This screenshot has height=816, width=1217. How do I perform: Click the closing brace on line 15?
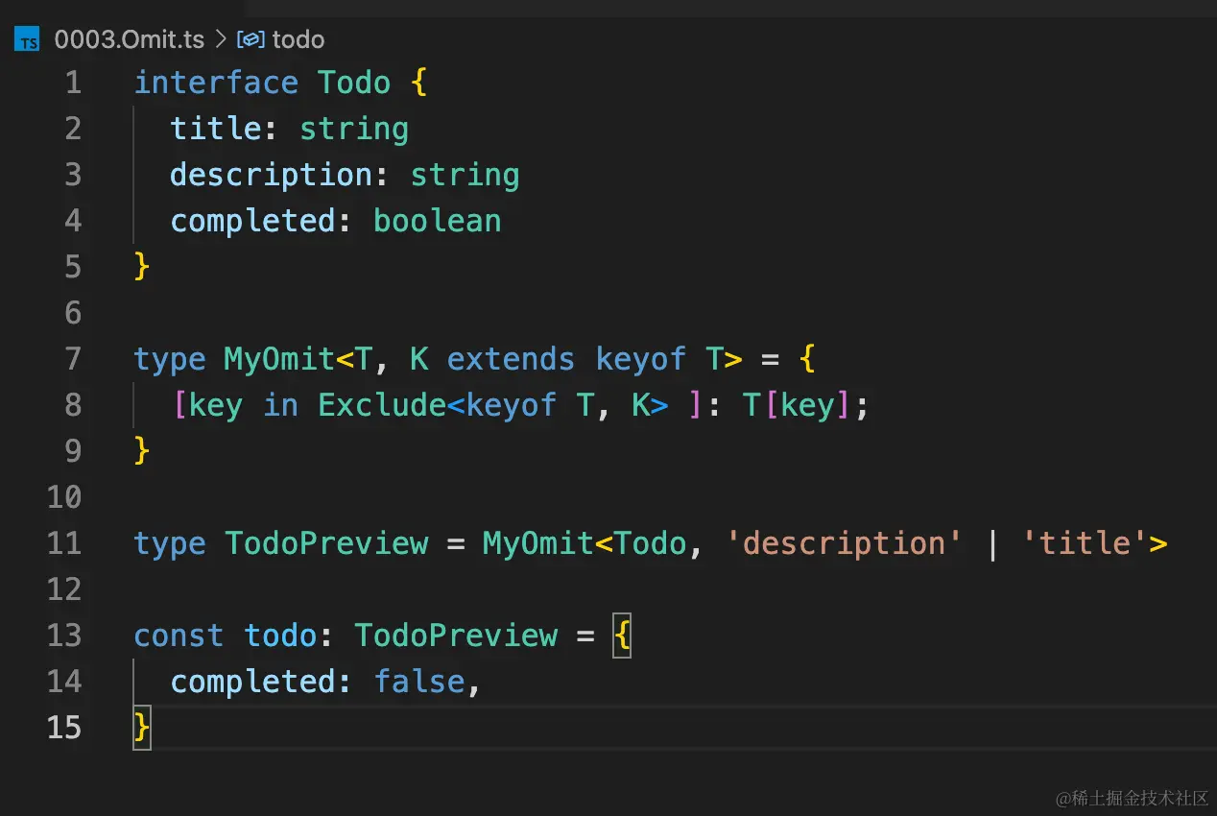click(x=142, y=728)
